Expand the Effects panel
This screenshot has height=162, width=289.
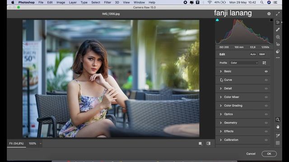[221, 131]
